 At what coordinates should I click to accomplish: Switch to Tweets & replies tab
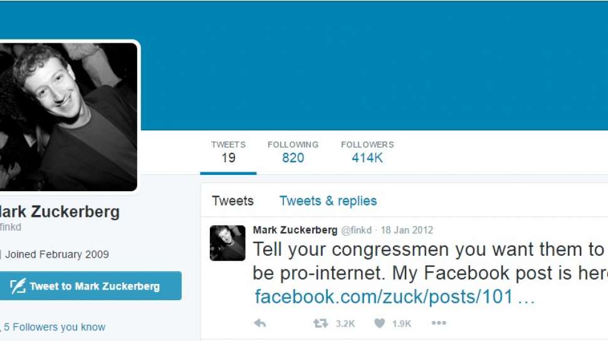click(328, 201)
